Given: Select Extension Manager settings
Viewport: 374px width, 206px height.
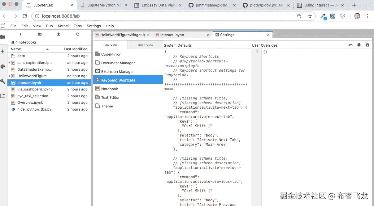Looking at the screenshot, I should [x=128, y=72].
